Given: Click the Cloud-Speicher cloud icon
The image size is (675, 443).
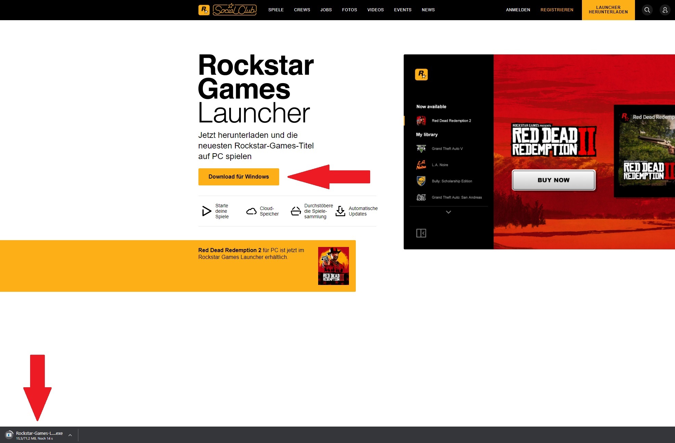Looking at the screenshot, I should pos(252,211).
